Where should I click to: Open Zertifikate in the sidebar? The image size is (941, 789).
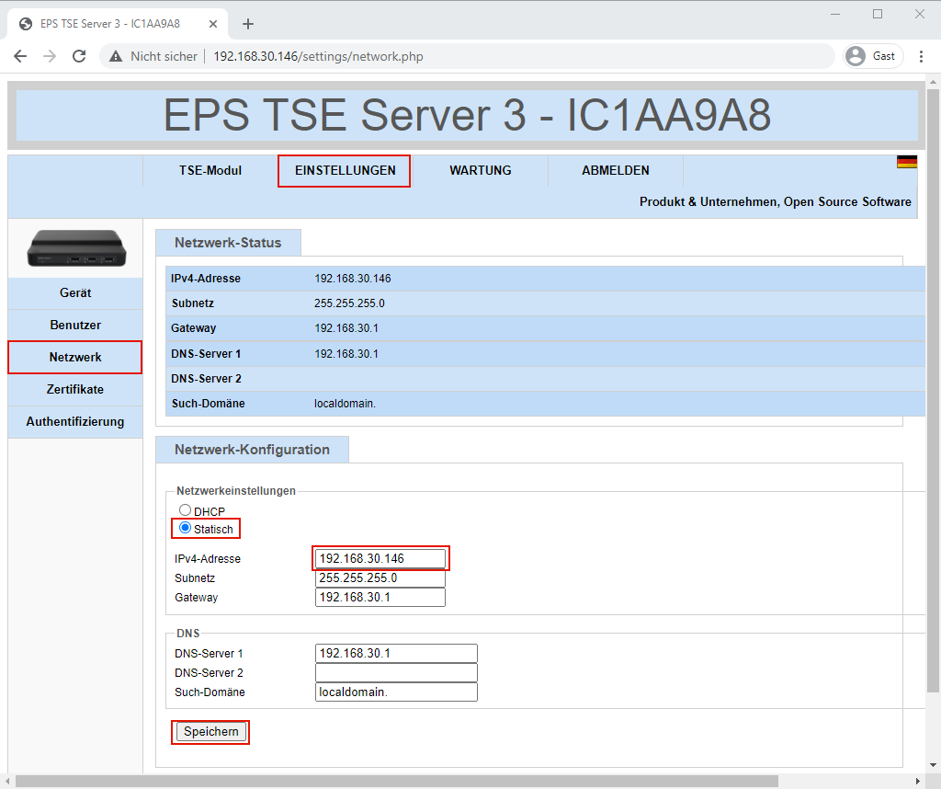[75, 390]
